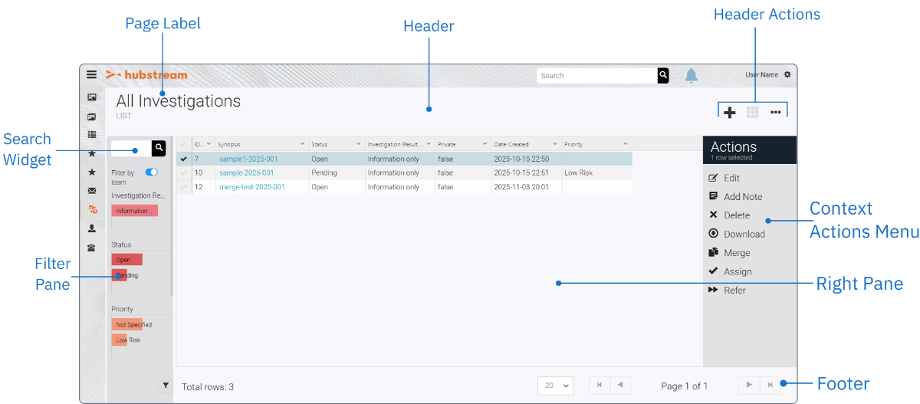Open the merge-test-2025-001 investigation link
The width and height of the screenshot is (920, 404).
pos(251,187)
